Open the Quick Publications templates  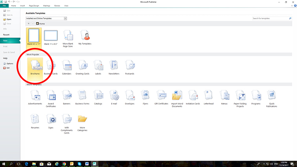point(271,99)
